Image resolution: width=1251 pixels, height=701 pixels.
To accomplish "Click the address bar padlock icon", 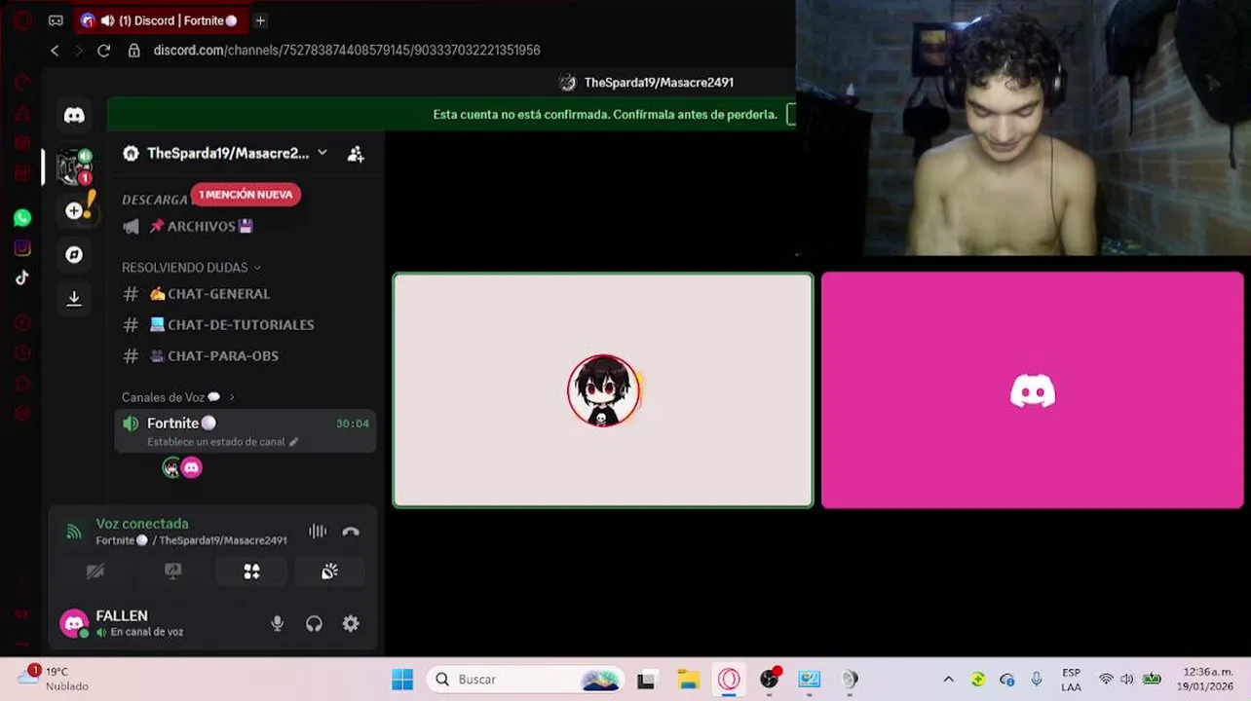I will (x=134, y=51).
